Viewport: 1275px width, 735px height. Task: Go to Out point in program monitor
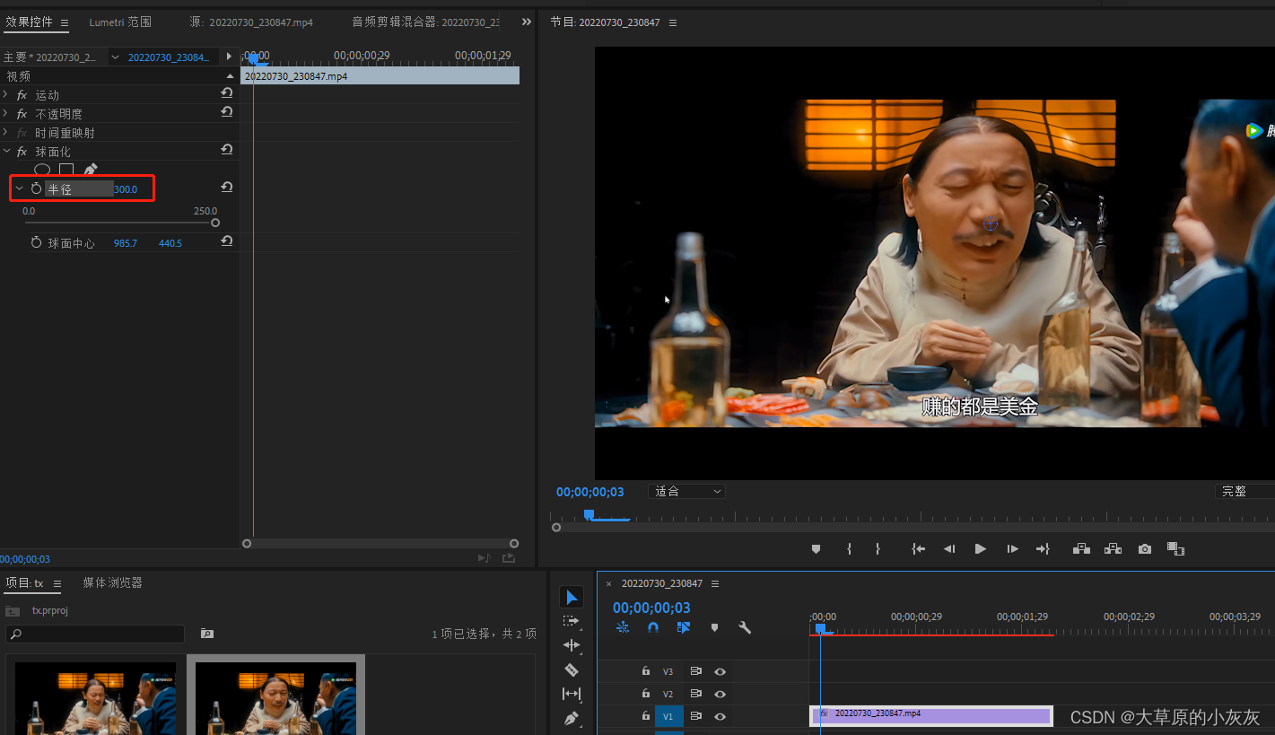(x=1043, y=548)
